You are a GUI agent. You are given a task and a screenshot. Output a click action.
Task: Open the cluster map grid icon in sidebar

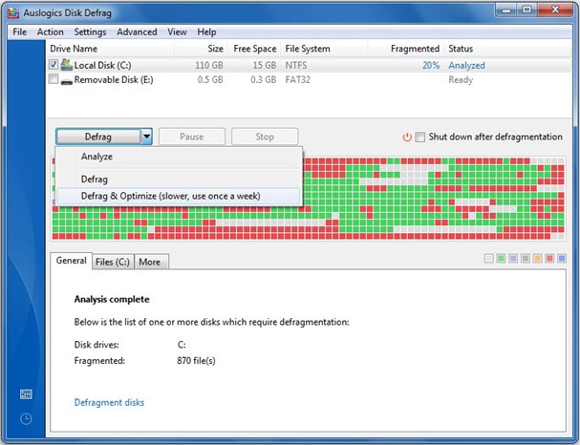click(x=26, y=394)
